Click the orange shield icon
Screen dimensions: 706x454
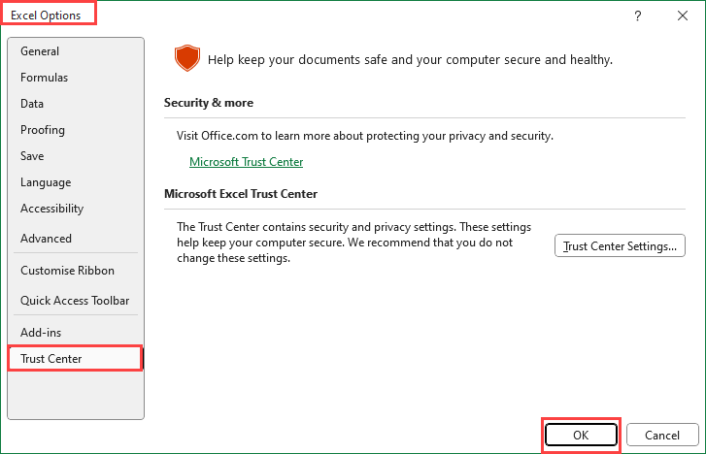tap(186, 57)
